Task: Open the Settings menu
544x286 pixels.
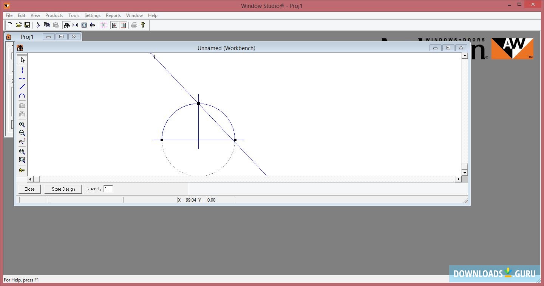Action: [x=92, y=15]
